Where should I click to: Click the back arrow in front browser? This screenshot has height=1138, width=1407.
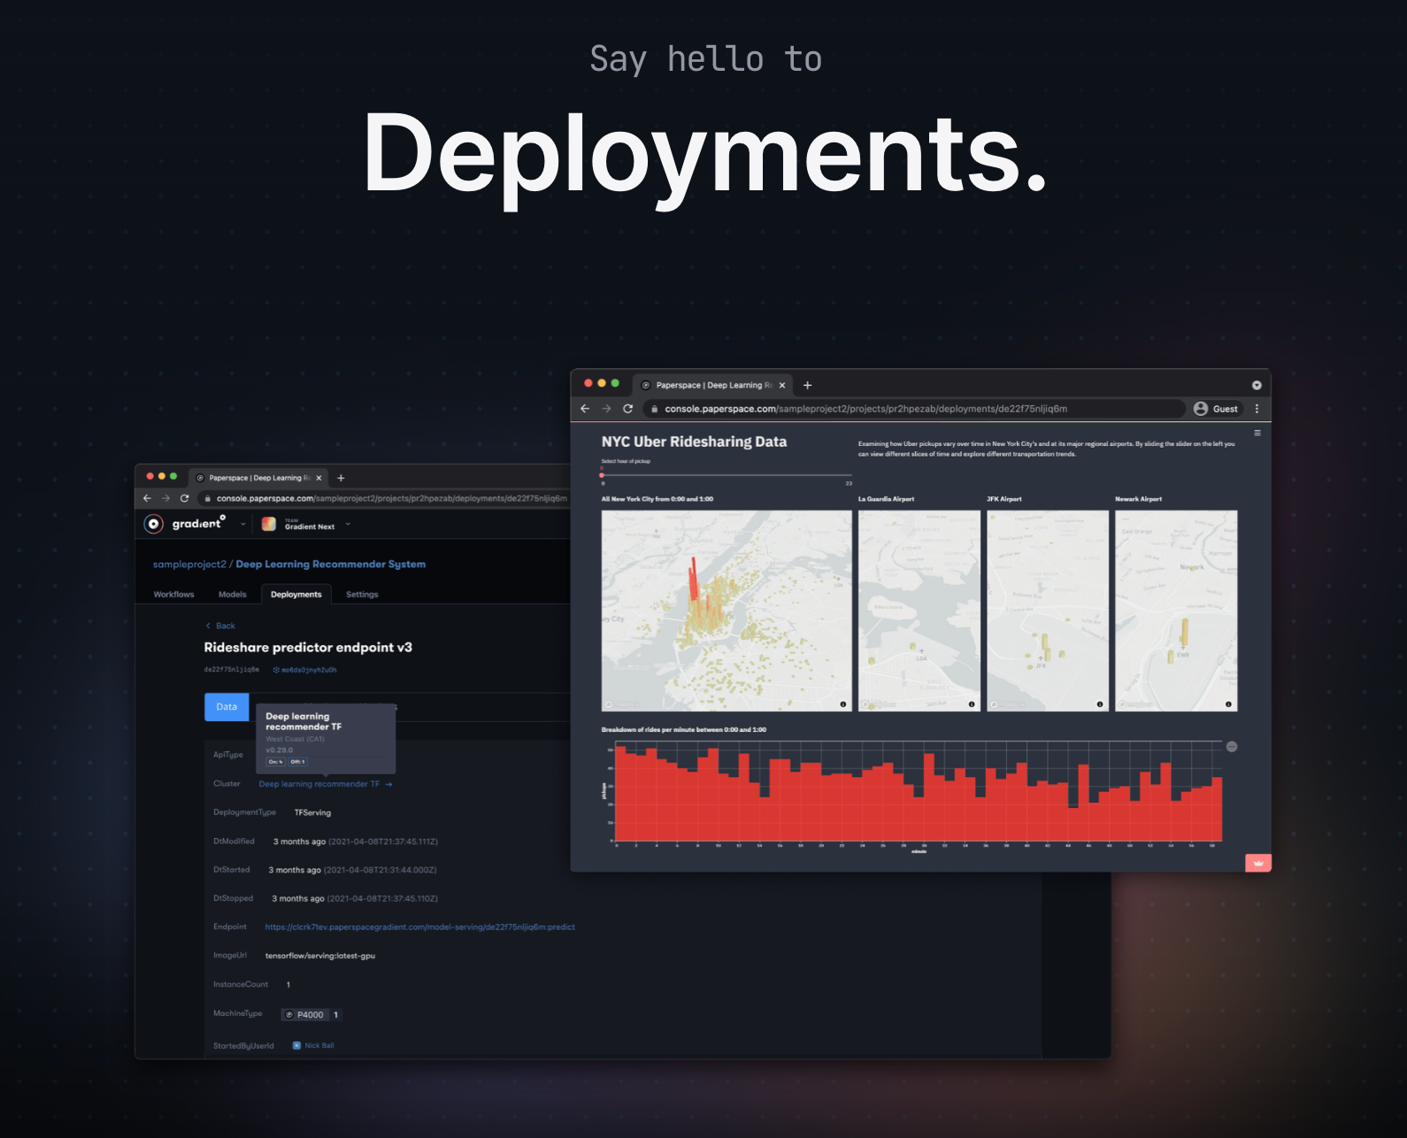pyautogui.click(x=585, y=409)
